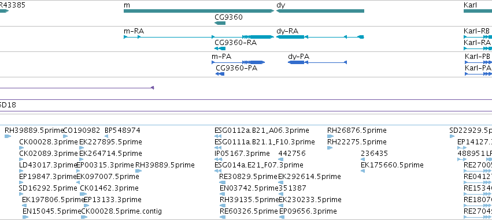The image size is (492, 220).
Task: Select the EP09656.3prime EST label
Action: [308, 211]
